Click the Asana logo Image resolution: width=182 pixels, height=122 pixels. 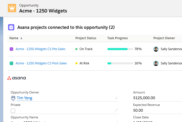(x=16, y=78)
